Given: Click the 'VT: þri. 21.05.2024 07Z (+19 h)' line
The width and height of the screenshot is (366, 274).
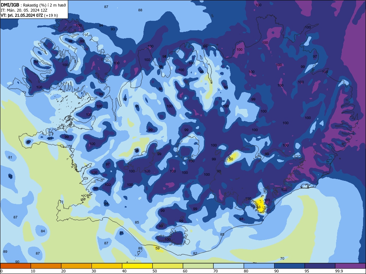Looking at the screenshot, I should pos(29,15).
